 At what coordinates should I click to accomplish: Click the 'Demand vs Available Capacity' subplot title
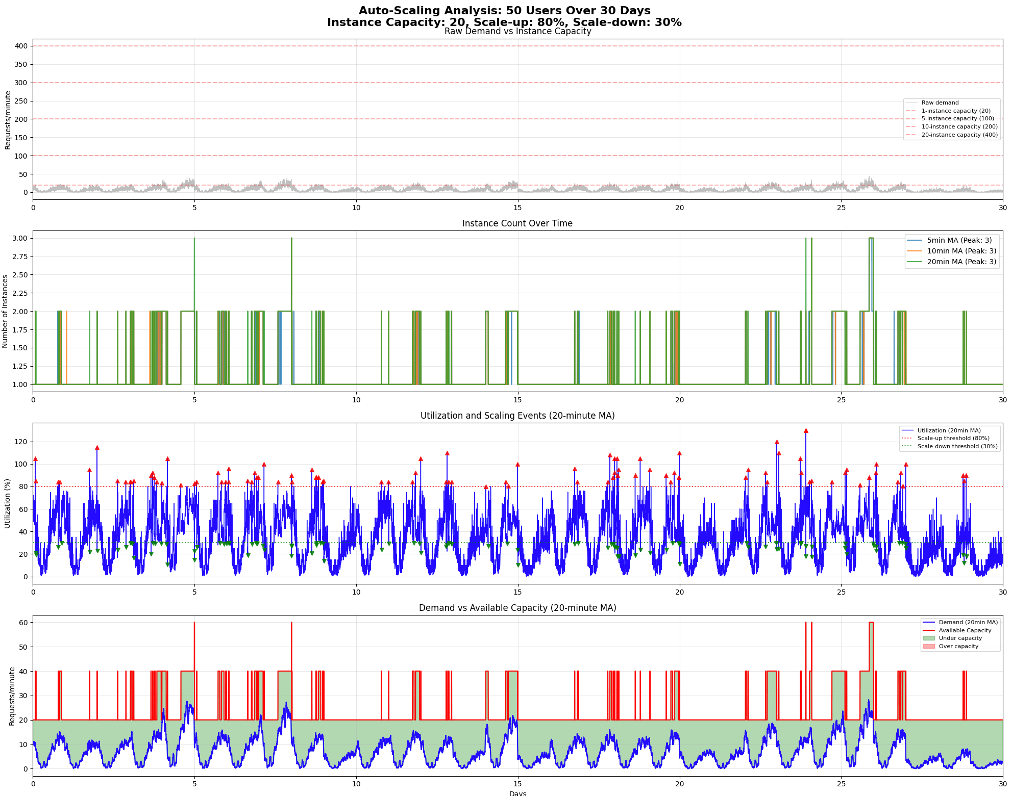tap(517, 608)
